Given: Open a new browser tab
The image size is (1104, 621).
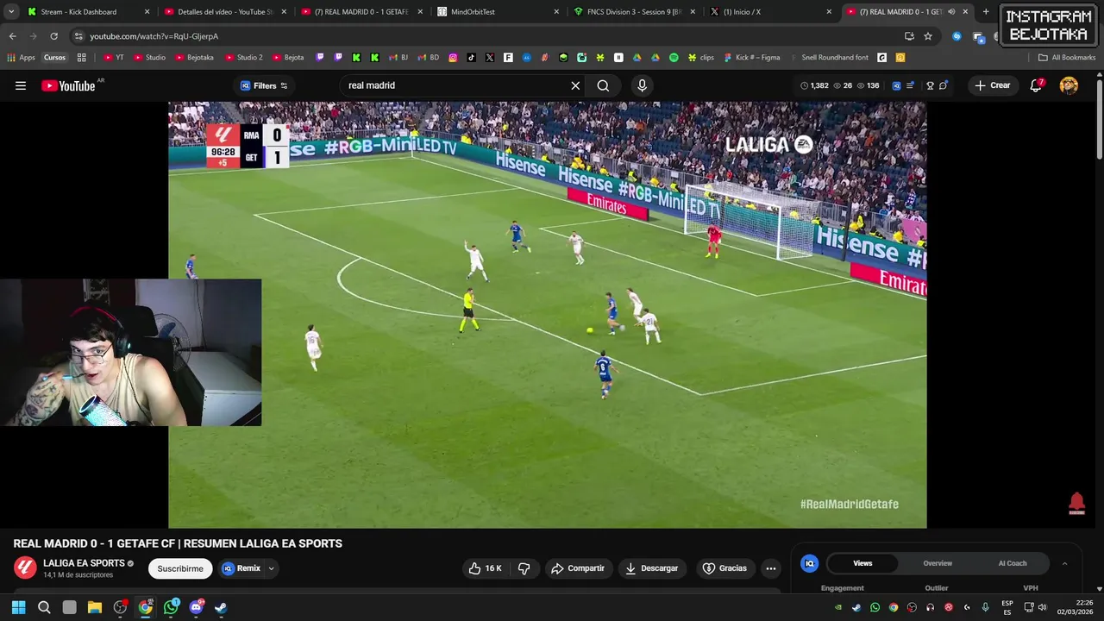Looking at the screenshot, I should pyautogui.click(x=986, y=12).
